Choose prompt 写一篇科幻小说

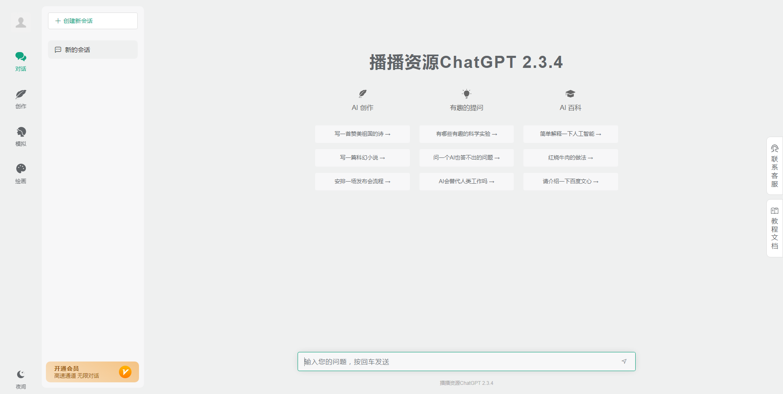pos(362,158)
